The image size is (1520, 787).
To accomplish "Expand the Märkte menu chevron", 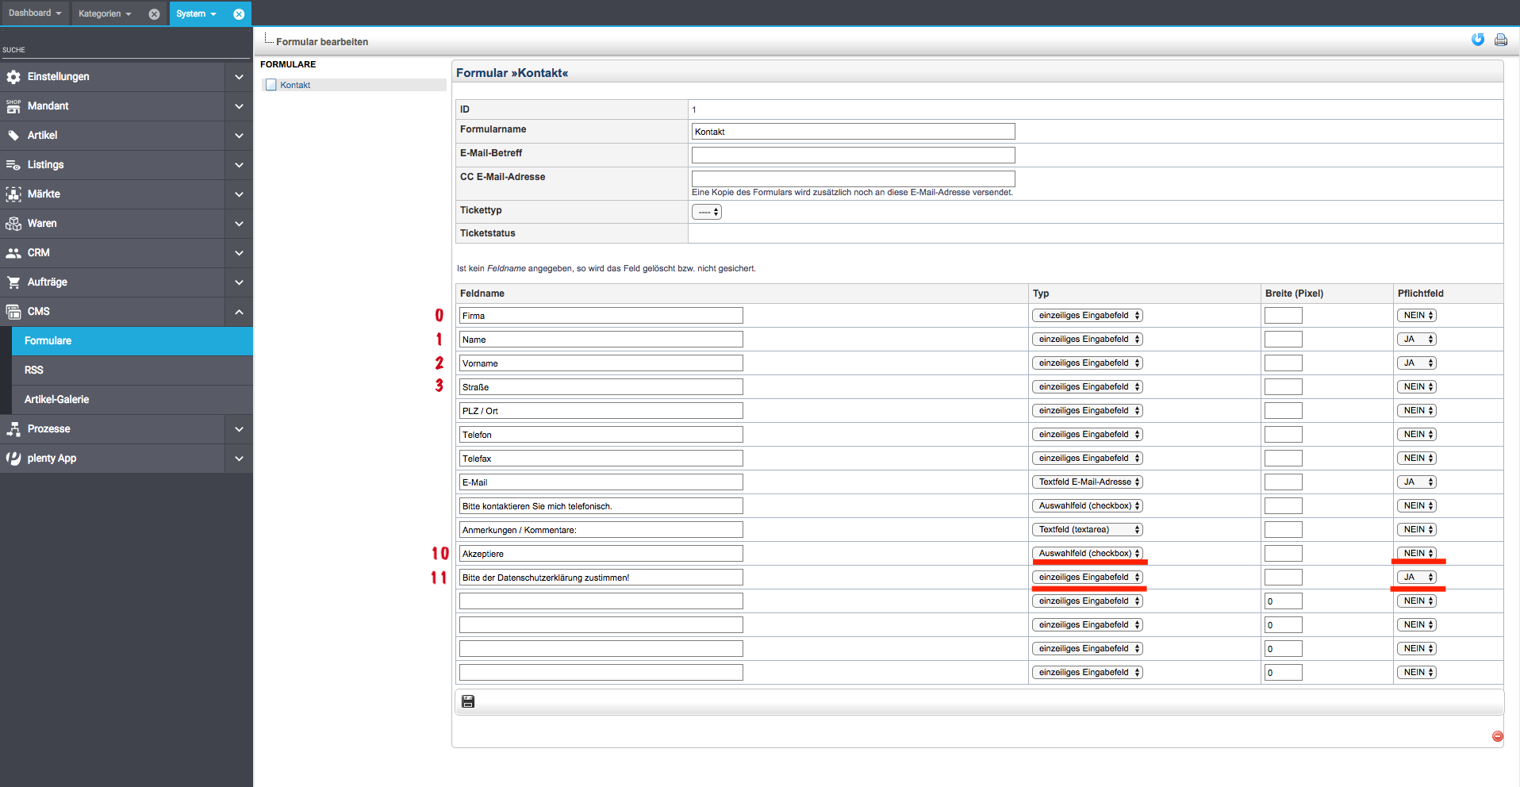I will pos(239,194).
